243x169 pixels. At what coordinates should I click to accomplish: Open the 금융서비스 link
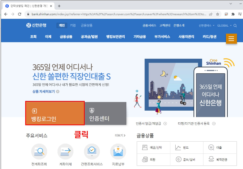tap(149, 26)
